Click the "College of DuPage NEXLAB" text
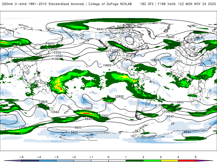The height and width of the screenshot is (162, 217). click(110, 4)
